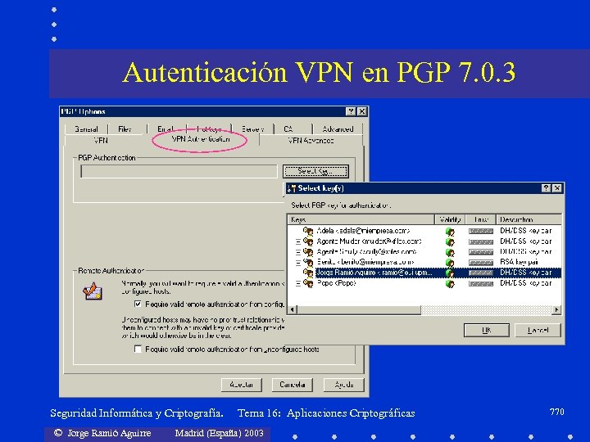Screen dimensions: 590x442
Task: Select the Agente Mulder key name
Action: pos(369,241)
